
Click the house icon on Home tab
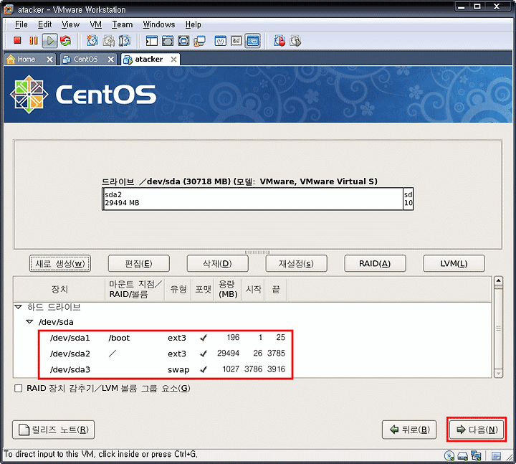(x=11, y=60)
